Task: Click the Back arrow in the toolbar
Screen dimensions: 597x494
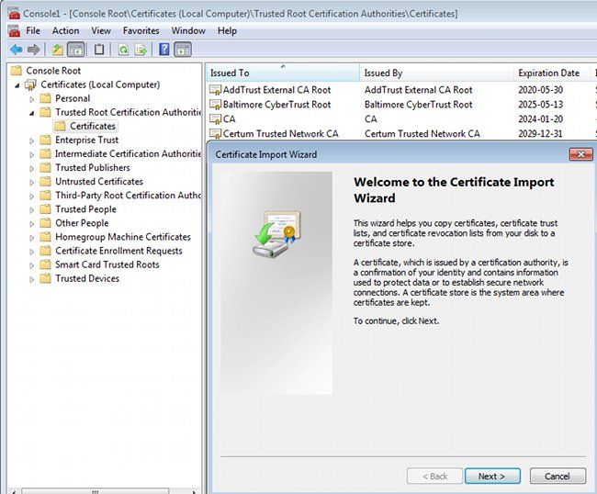Action: 15,50
